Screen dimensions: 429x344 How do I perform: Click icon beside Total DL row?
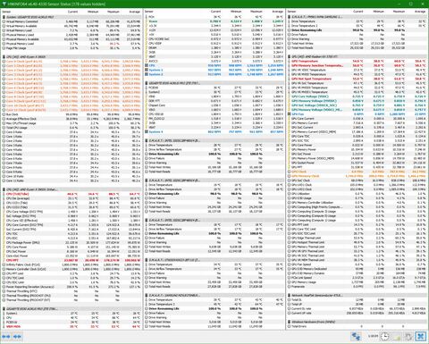290,299
